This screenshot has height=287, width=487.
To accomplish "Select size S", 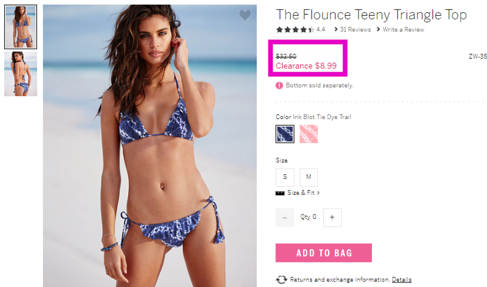I will (285, 177).
